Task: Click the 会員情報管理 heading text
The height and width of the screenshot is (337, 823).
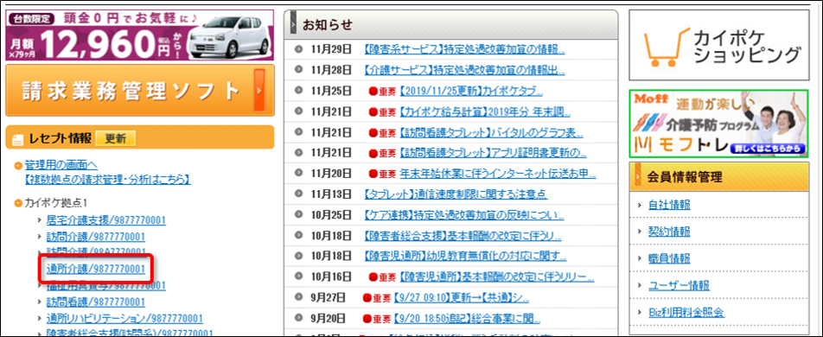Action: pos(685,177)
